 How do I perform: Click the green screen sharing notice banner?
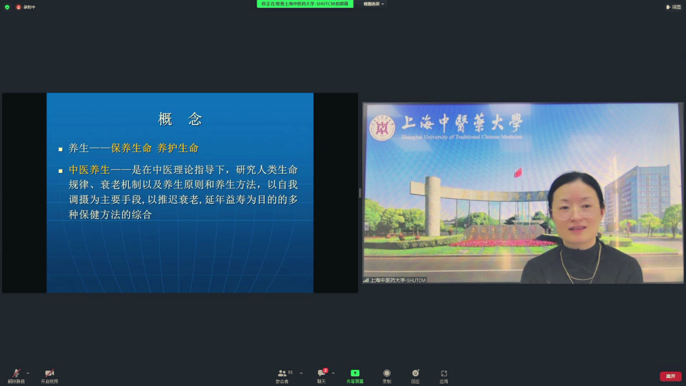click(305, 4)
